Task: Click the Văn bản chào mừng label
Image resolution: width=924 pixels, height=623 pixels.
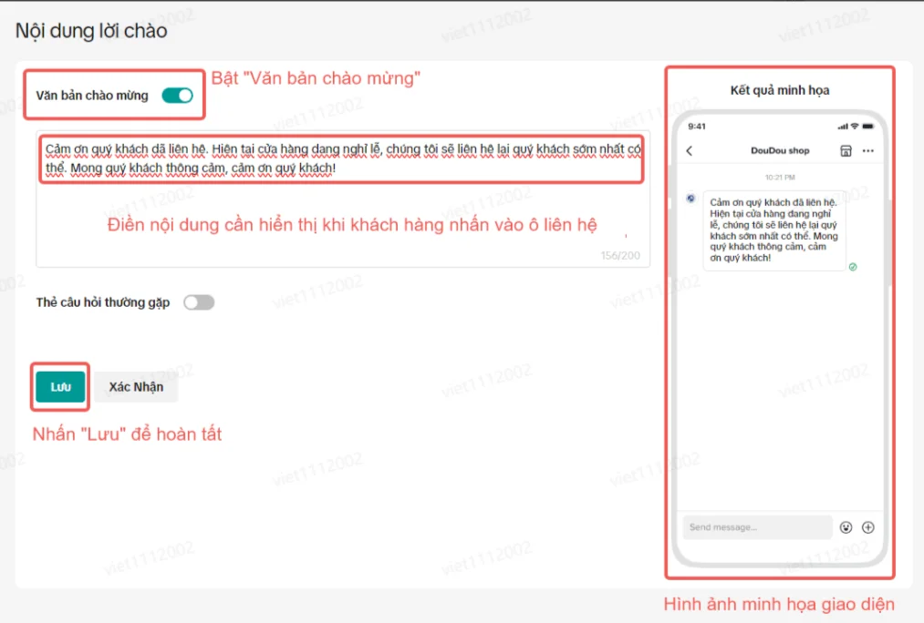Action: click(x=92, y=96)
